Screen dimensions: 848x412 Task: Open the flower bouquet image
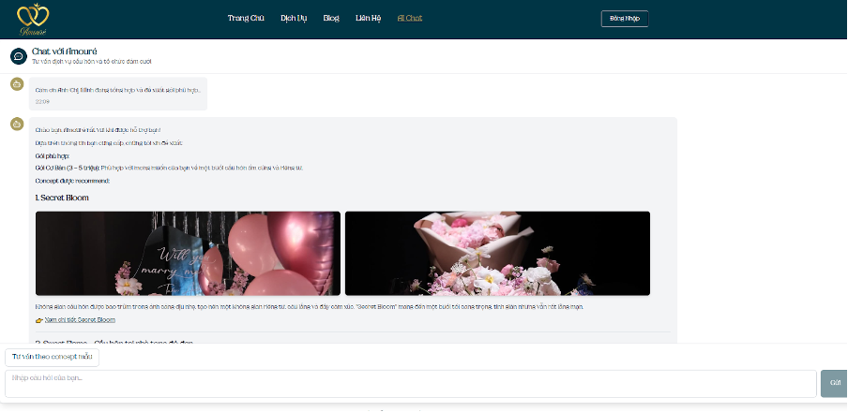tap(497, 253)
